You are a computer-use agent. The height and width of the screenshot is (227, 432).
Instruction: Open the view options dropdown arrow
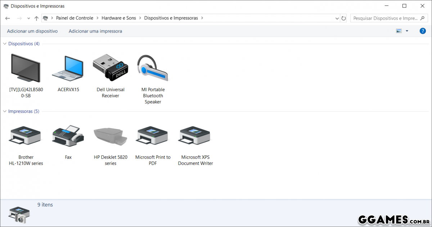click(x=407, y=31)
